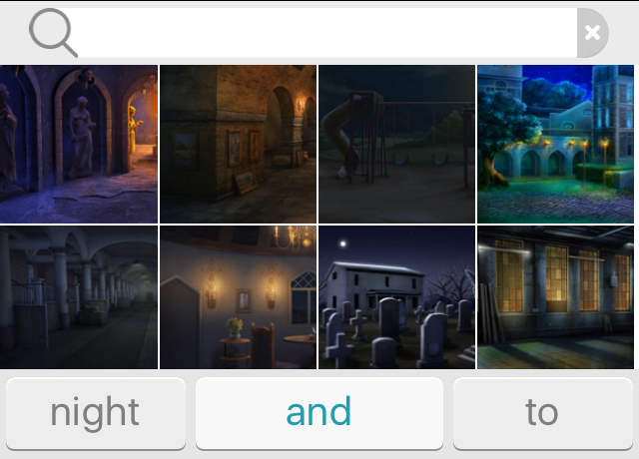Click the leaning painting in brick corridor

[x=246, y=182]
